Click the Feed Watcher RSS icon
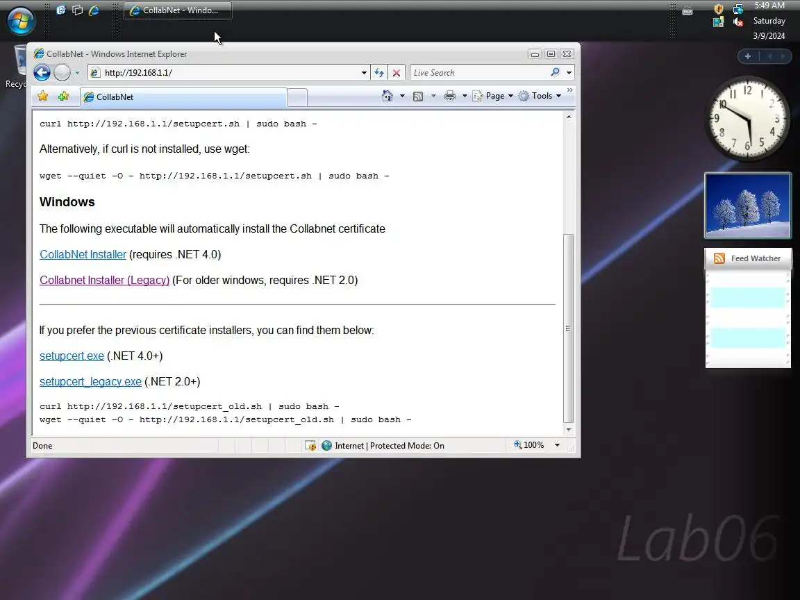Viewport: 800px width, 600px height. 719,258
